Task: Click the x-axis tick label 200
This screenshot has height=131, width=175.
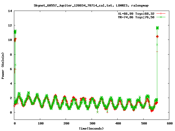Action: point(66,123)
